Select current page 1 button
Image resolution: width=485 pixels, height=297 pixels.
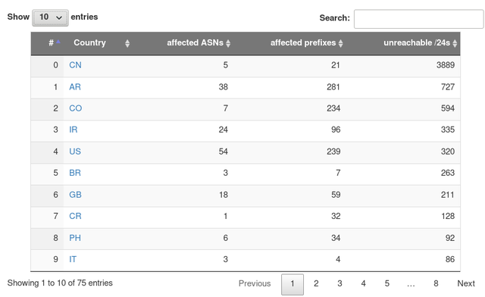coord(293,284)
